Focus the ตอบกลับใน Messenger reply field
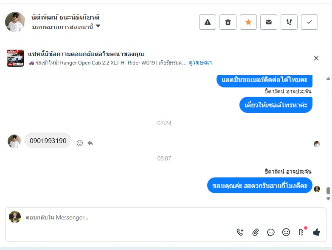The height and width of the screenshot is (250, 332). [127, 217]
